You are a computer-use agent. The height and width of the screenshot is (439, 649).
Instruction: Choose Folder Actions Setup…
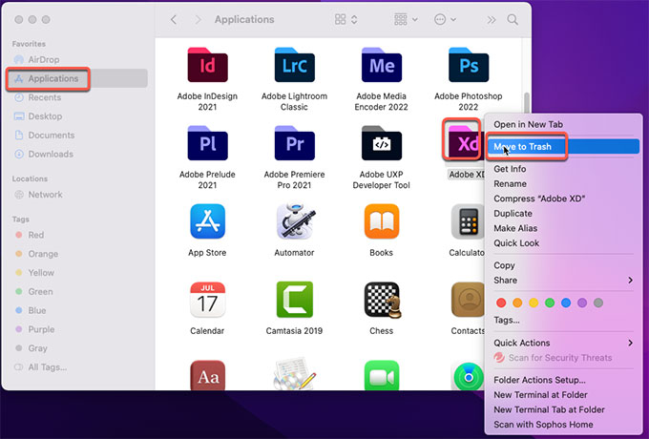[539, 380]
